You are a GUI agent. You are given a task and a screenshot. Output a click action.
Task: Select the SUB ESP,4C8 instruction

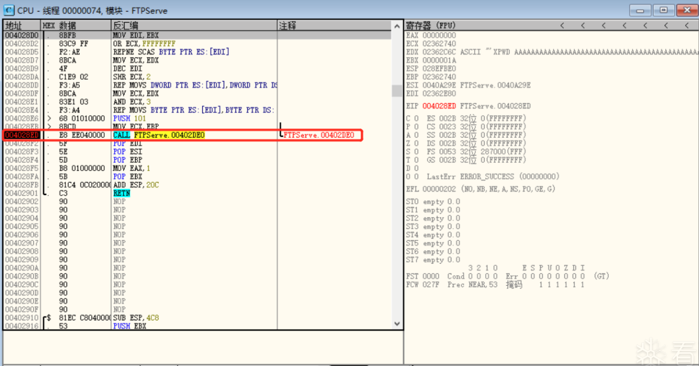(x=136, y=318)
